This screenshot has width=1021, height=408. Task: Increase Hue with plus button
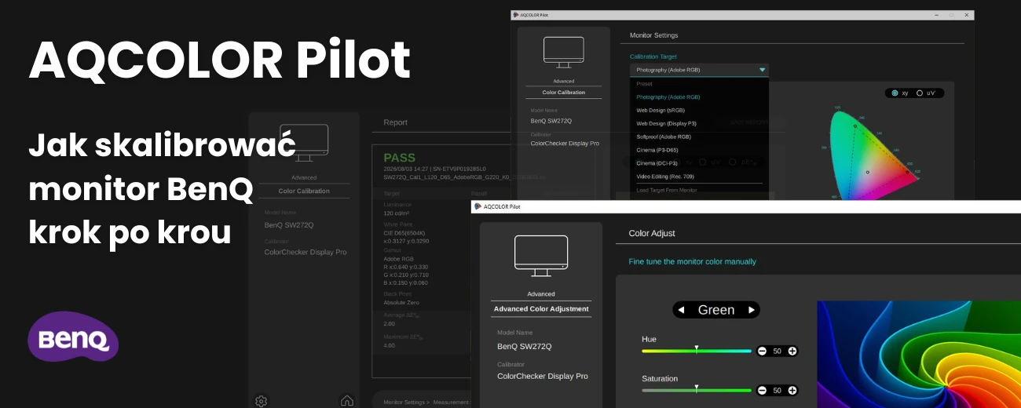792,351
